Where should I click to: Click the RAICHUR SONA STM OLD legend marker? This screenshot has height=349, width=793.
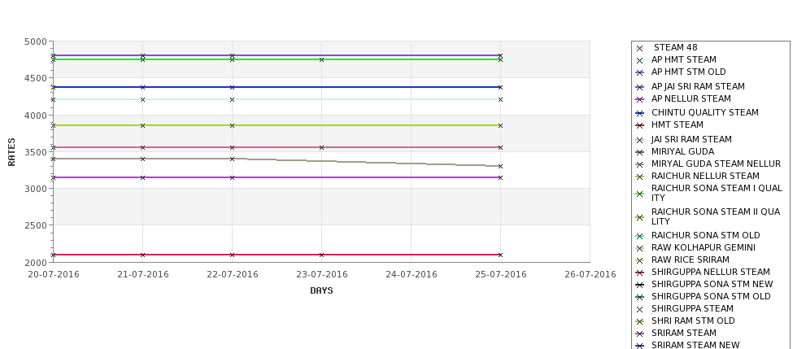[639, 236]
